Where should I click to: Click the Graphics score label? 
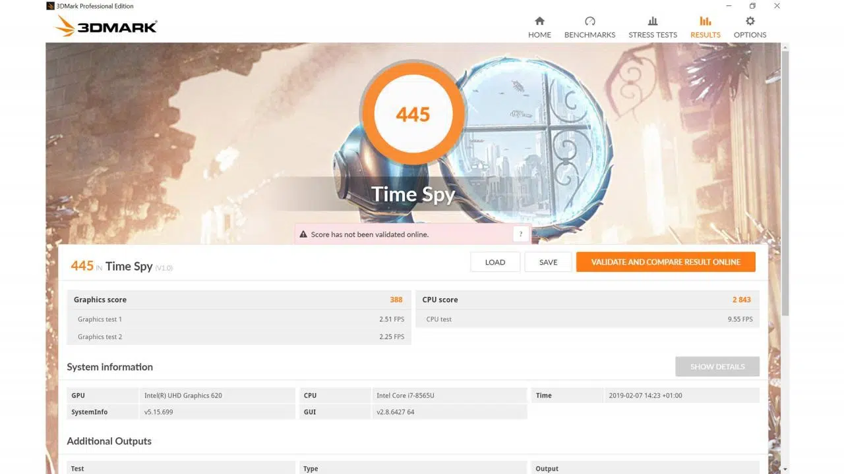coord(100,300)
